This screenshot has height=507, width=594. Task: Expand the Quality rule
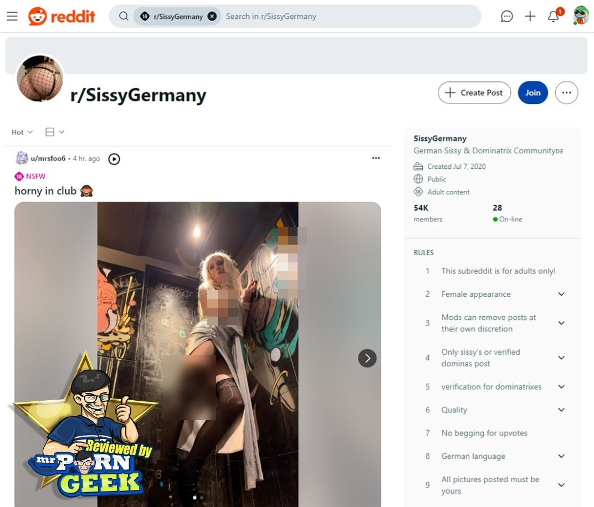[561, 410]
